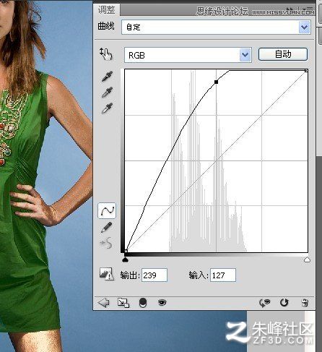This screenshot has height=352, width=322.
Task: Click the smooth curve values icon
Action: click(x=106, y=243)
